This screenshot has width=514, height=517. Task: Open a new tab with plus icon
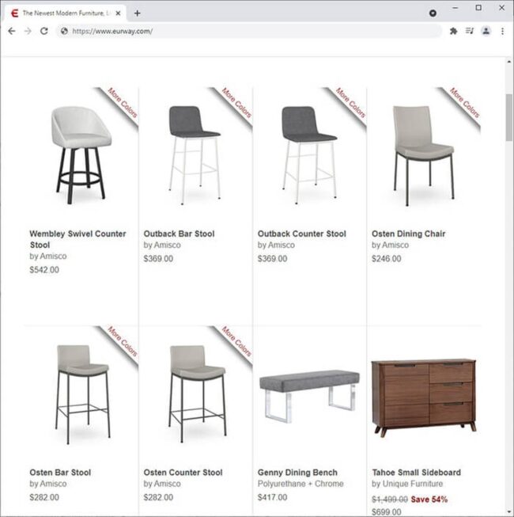(138, 13)
